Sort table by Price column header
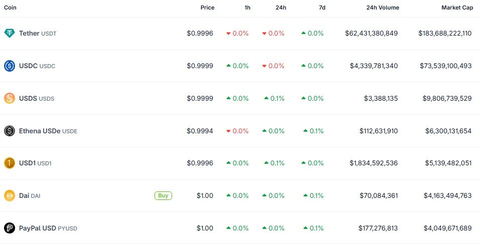The image size is (480, 244). click(207, 8)
